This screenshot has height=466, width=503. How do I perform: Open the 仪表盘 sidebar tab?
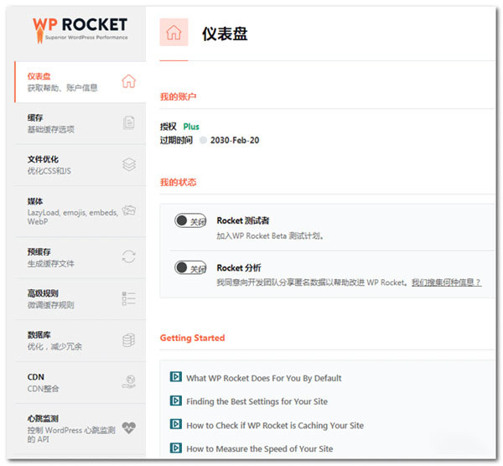(x=80, y=82)
